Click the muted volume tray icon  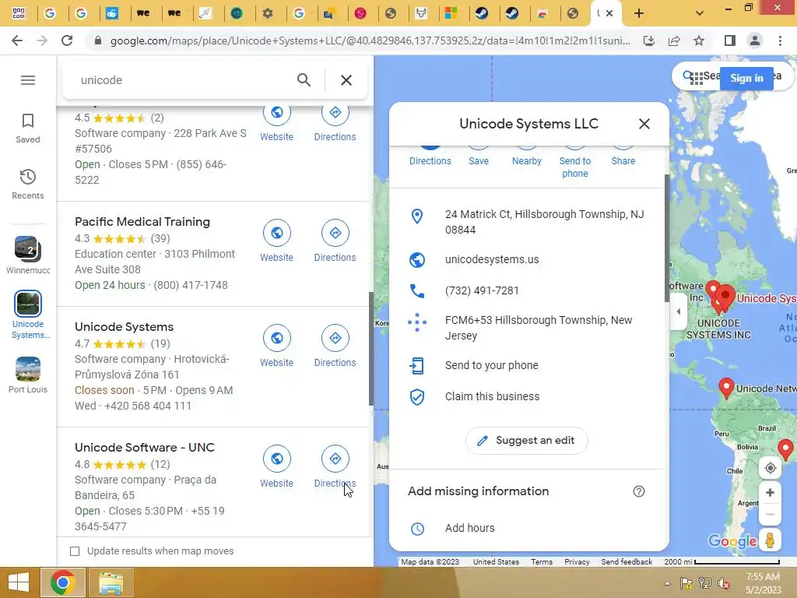(724, 584)
